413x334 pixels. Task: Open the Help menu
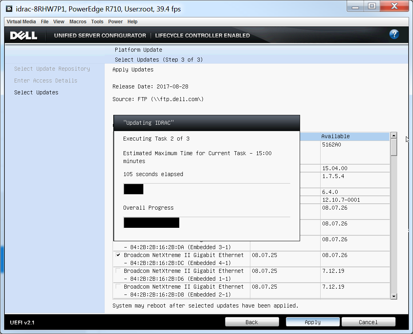133,22
